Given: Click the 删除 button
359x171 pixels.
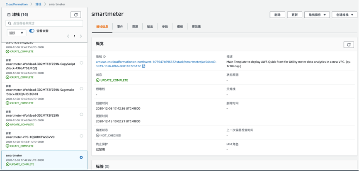Looking at the screenshot, I should pos(277,15).
